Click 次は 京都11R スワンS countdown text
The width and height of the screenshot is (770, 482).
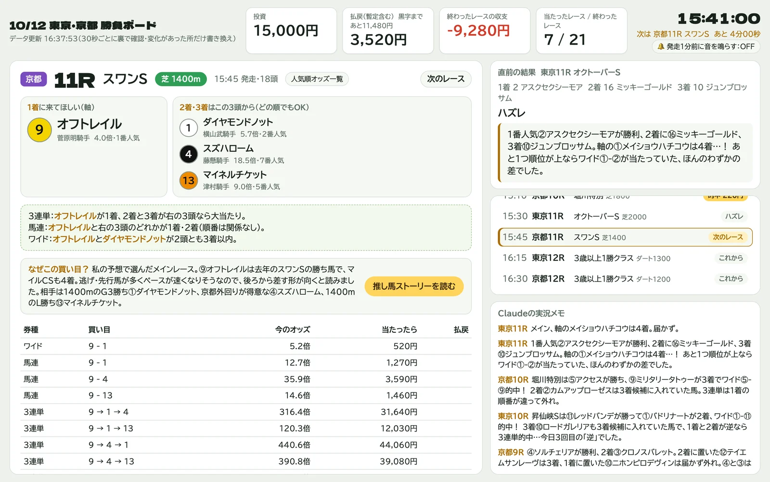pos(698,34)
